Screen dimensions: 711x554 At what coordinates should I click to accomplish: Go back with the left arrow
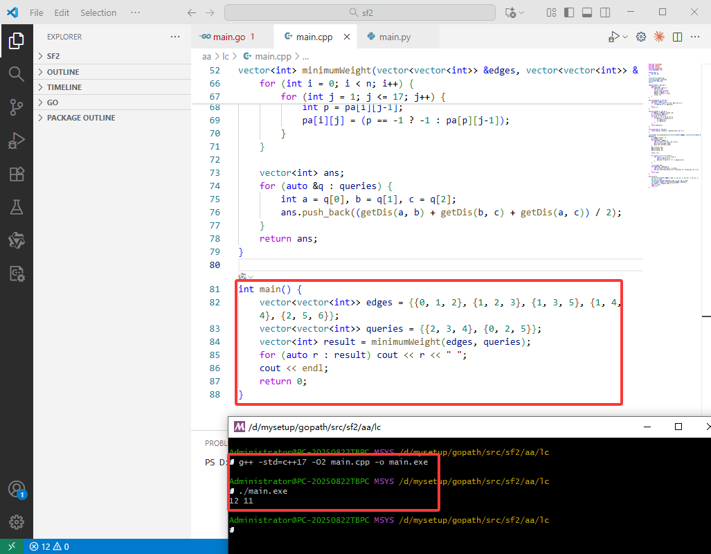tap(192, 12)
